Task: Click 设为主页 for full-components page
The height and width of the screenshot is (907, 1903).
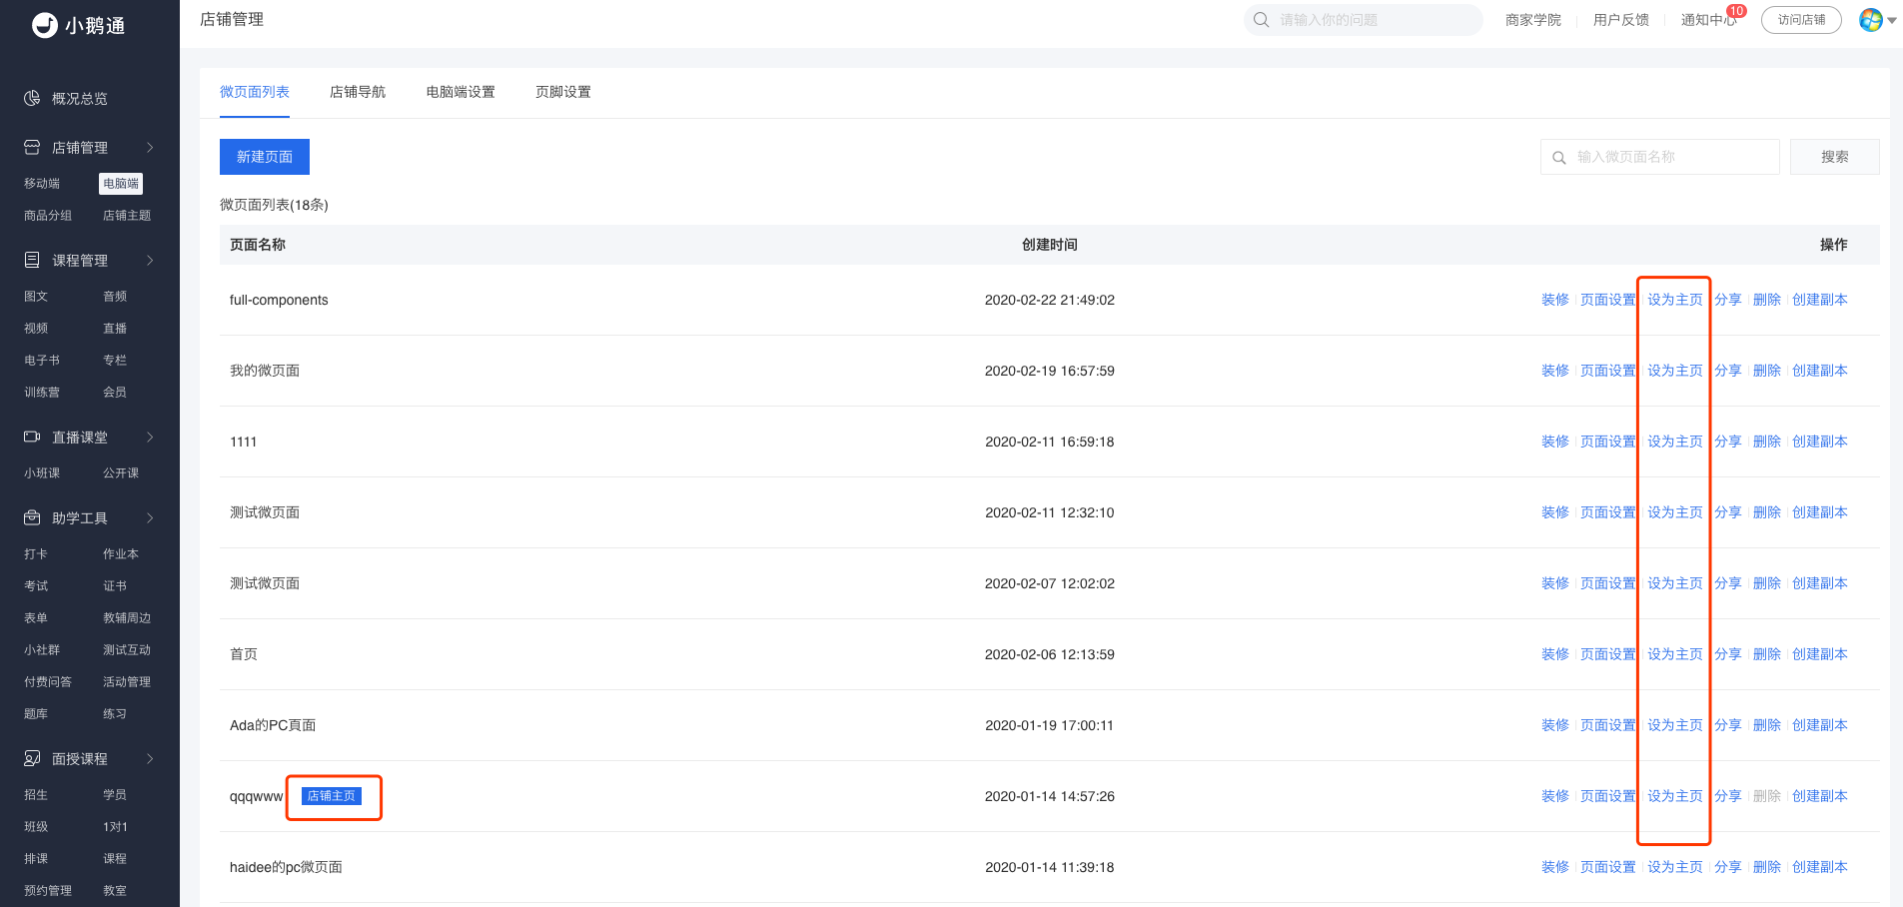Action: [1675, 300]
